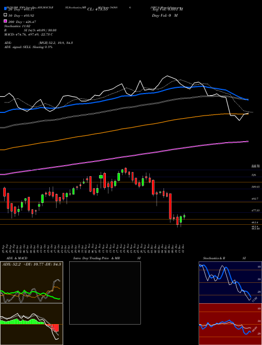Click the ADX (MGR) 52.2 values line
The height and width of the screenshot is (345, 262).
38,43
